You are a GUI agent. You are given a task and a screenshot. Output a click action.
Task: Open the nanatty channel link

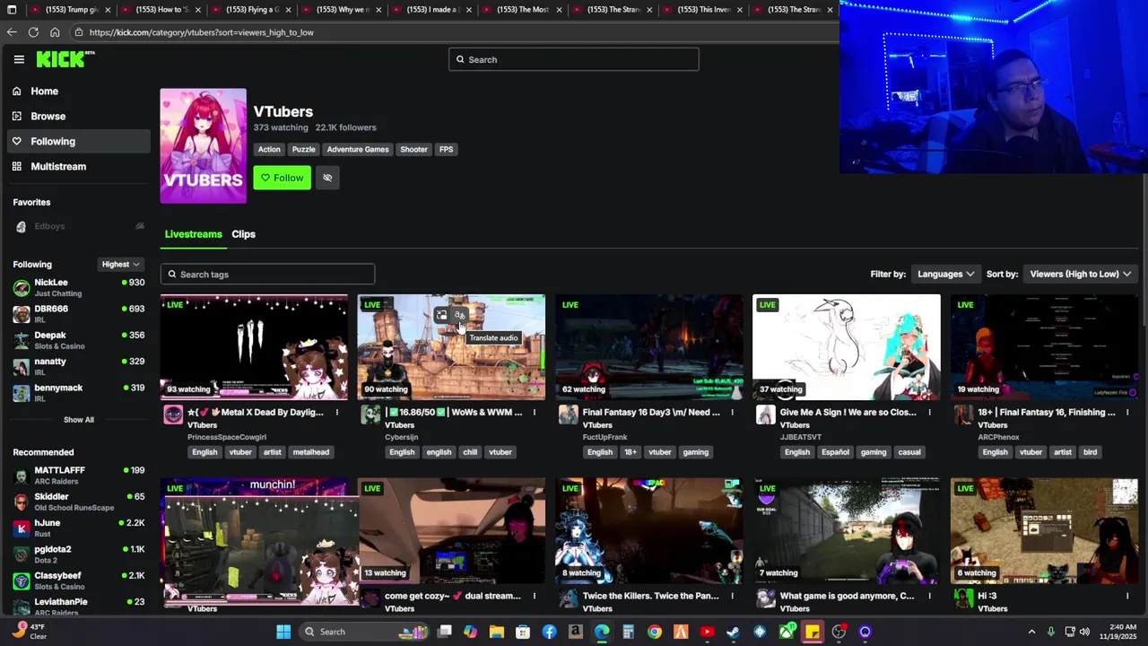point(79,366)
